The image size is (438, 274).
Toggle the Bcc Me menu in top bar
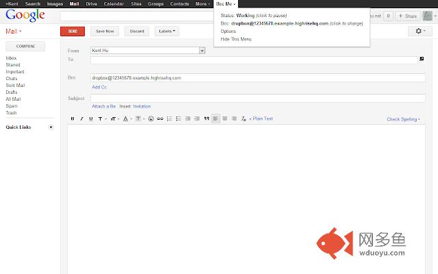225,4
